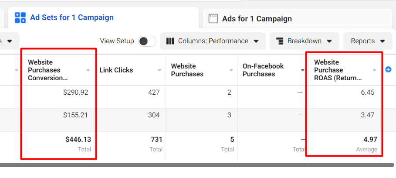Open Website Purchases Conversion column arrow

click(x=88, y=70)
